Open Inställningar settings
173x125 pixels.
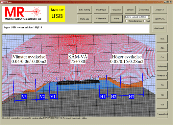[101, 10]
